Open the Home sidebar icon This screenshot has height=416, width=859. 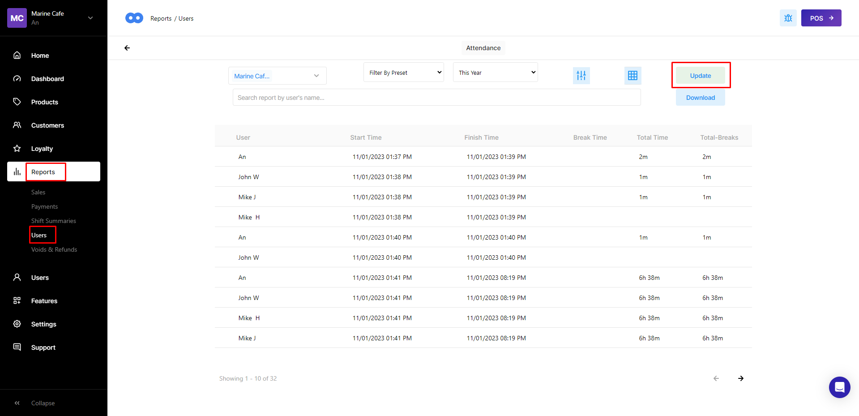pyautogui.click(x=17, y=55)
